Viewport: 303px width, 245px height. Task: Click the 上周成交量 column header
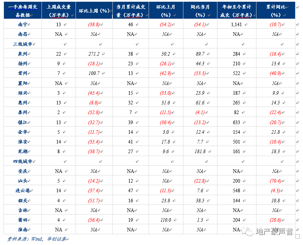(58, 10)
